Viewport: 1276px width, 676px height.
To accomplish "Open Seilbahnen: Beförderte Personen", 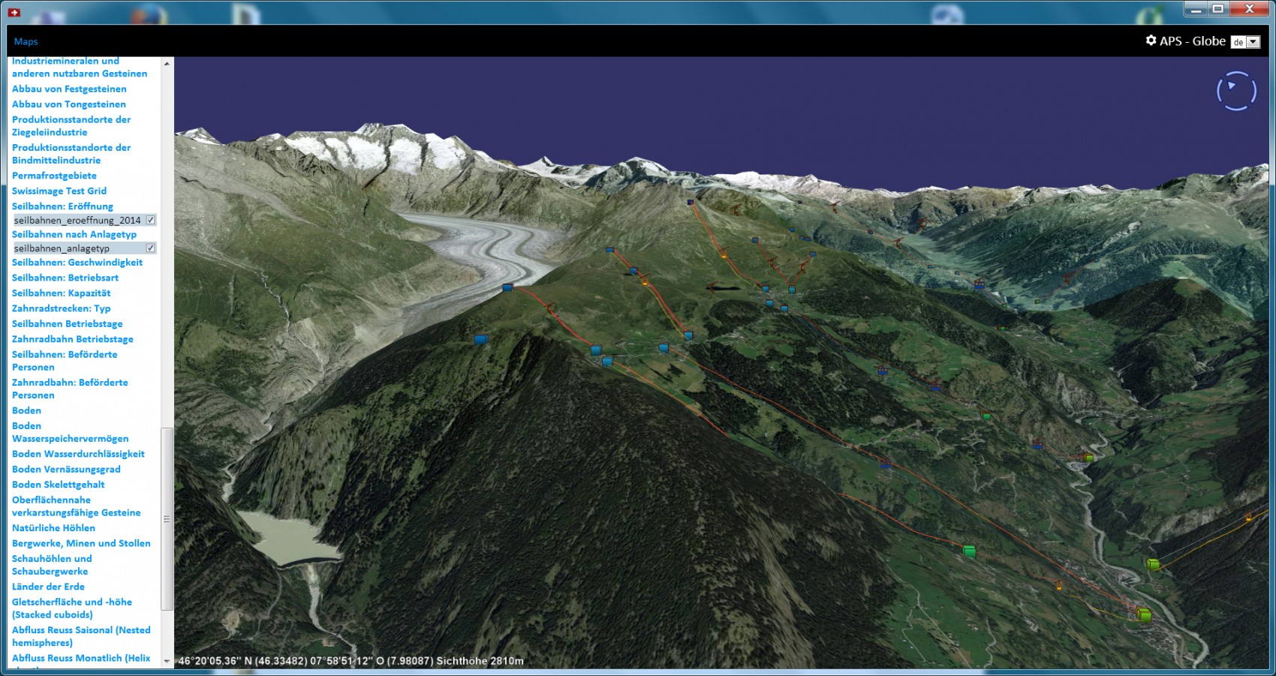I will click(x=65, y=360).
